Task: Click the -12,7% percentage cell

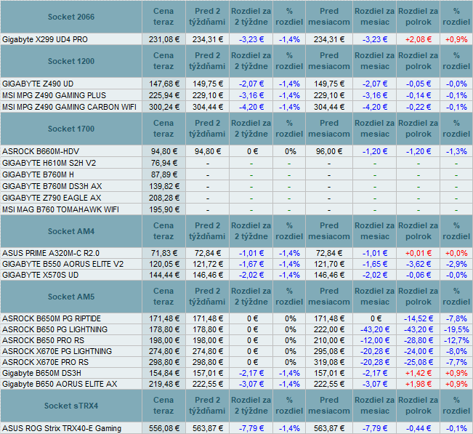Action: click(x=456, y=340)
